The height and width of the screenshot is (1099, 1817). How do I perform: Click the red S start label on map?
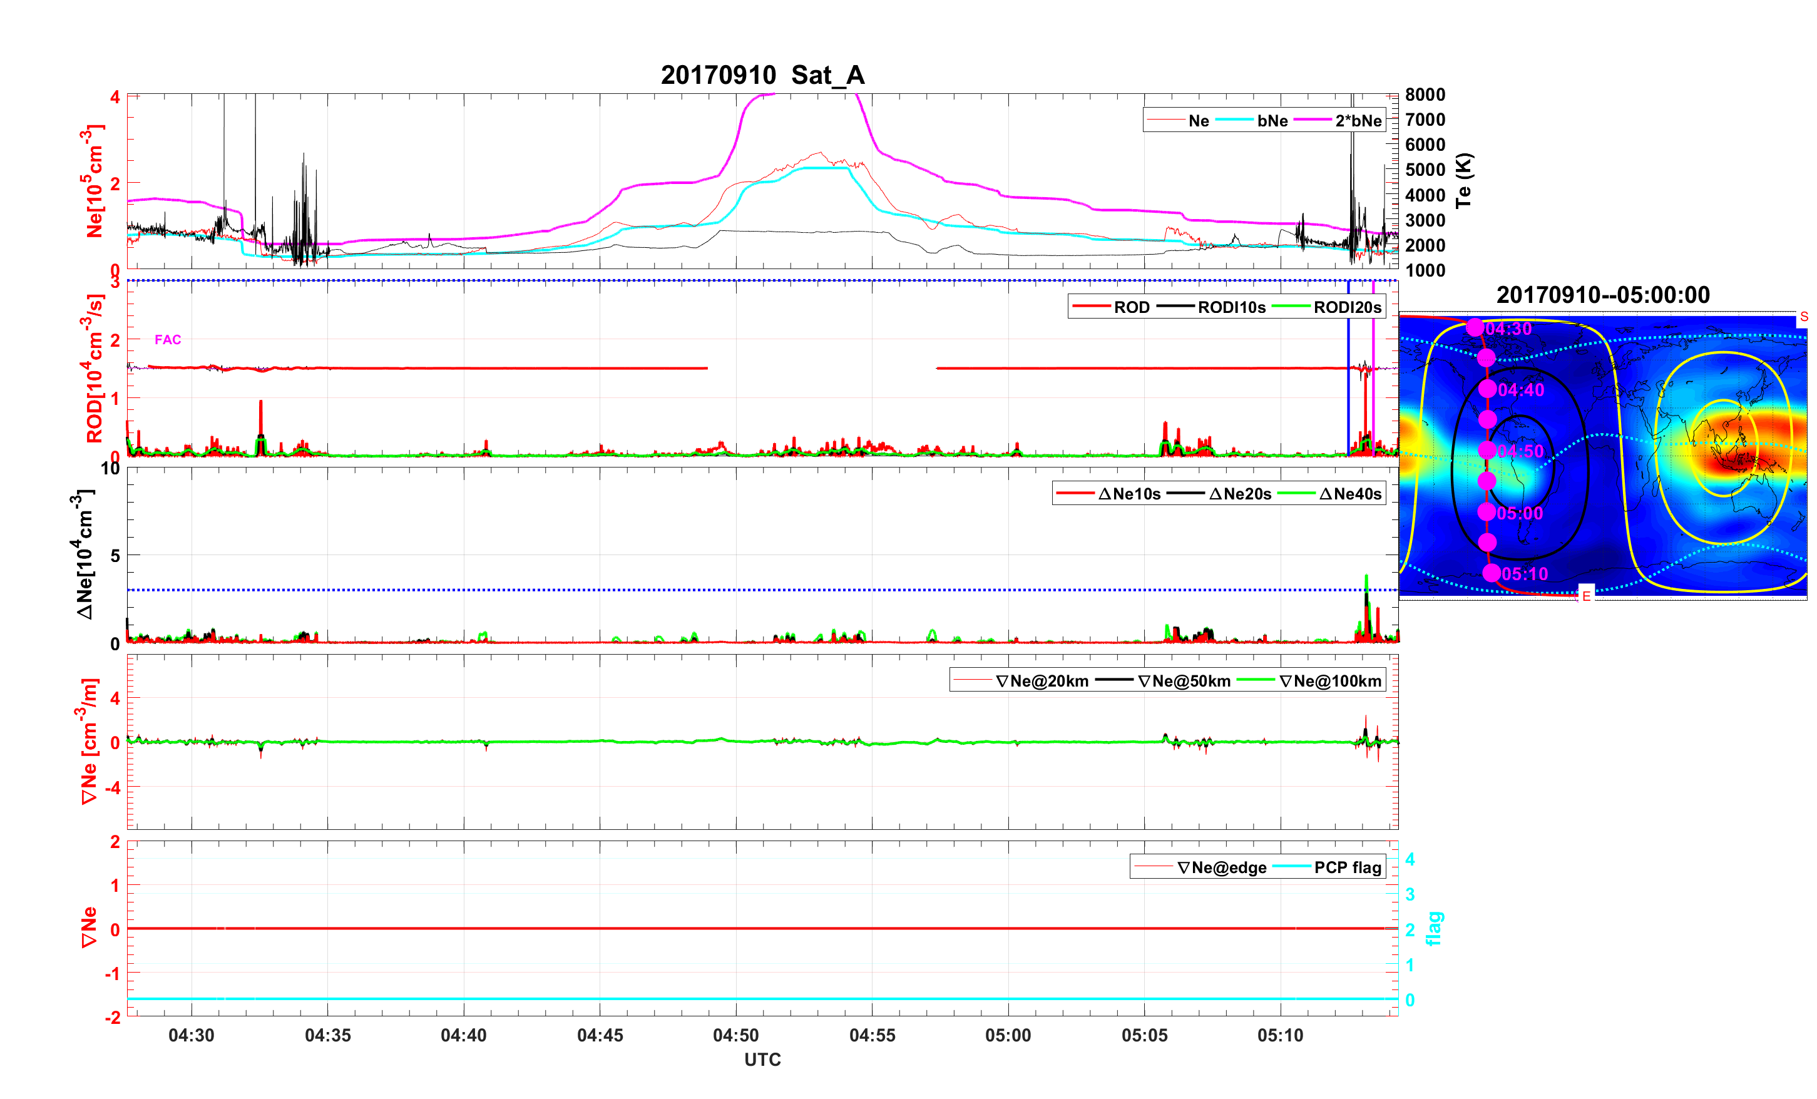[x=1804, y=317]
